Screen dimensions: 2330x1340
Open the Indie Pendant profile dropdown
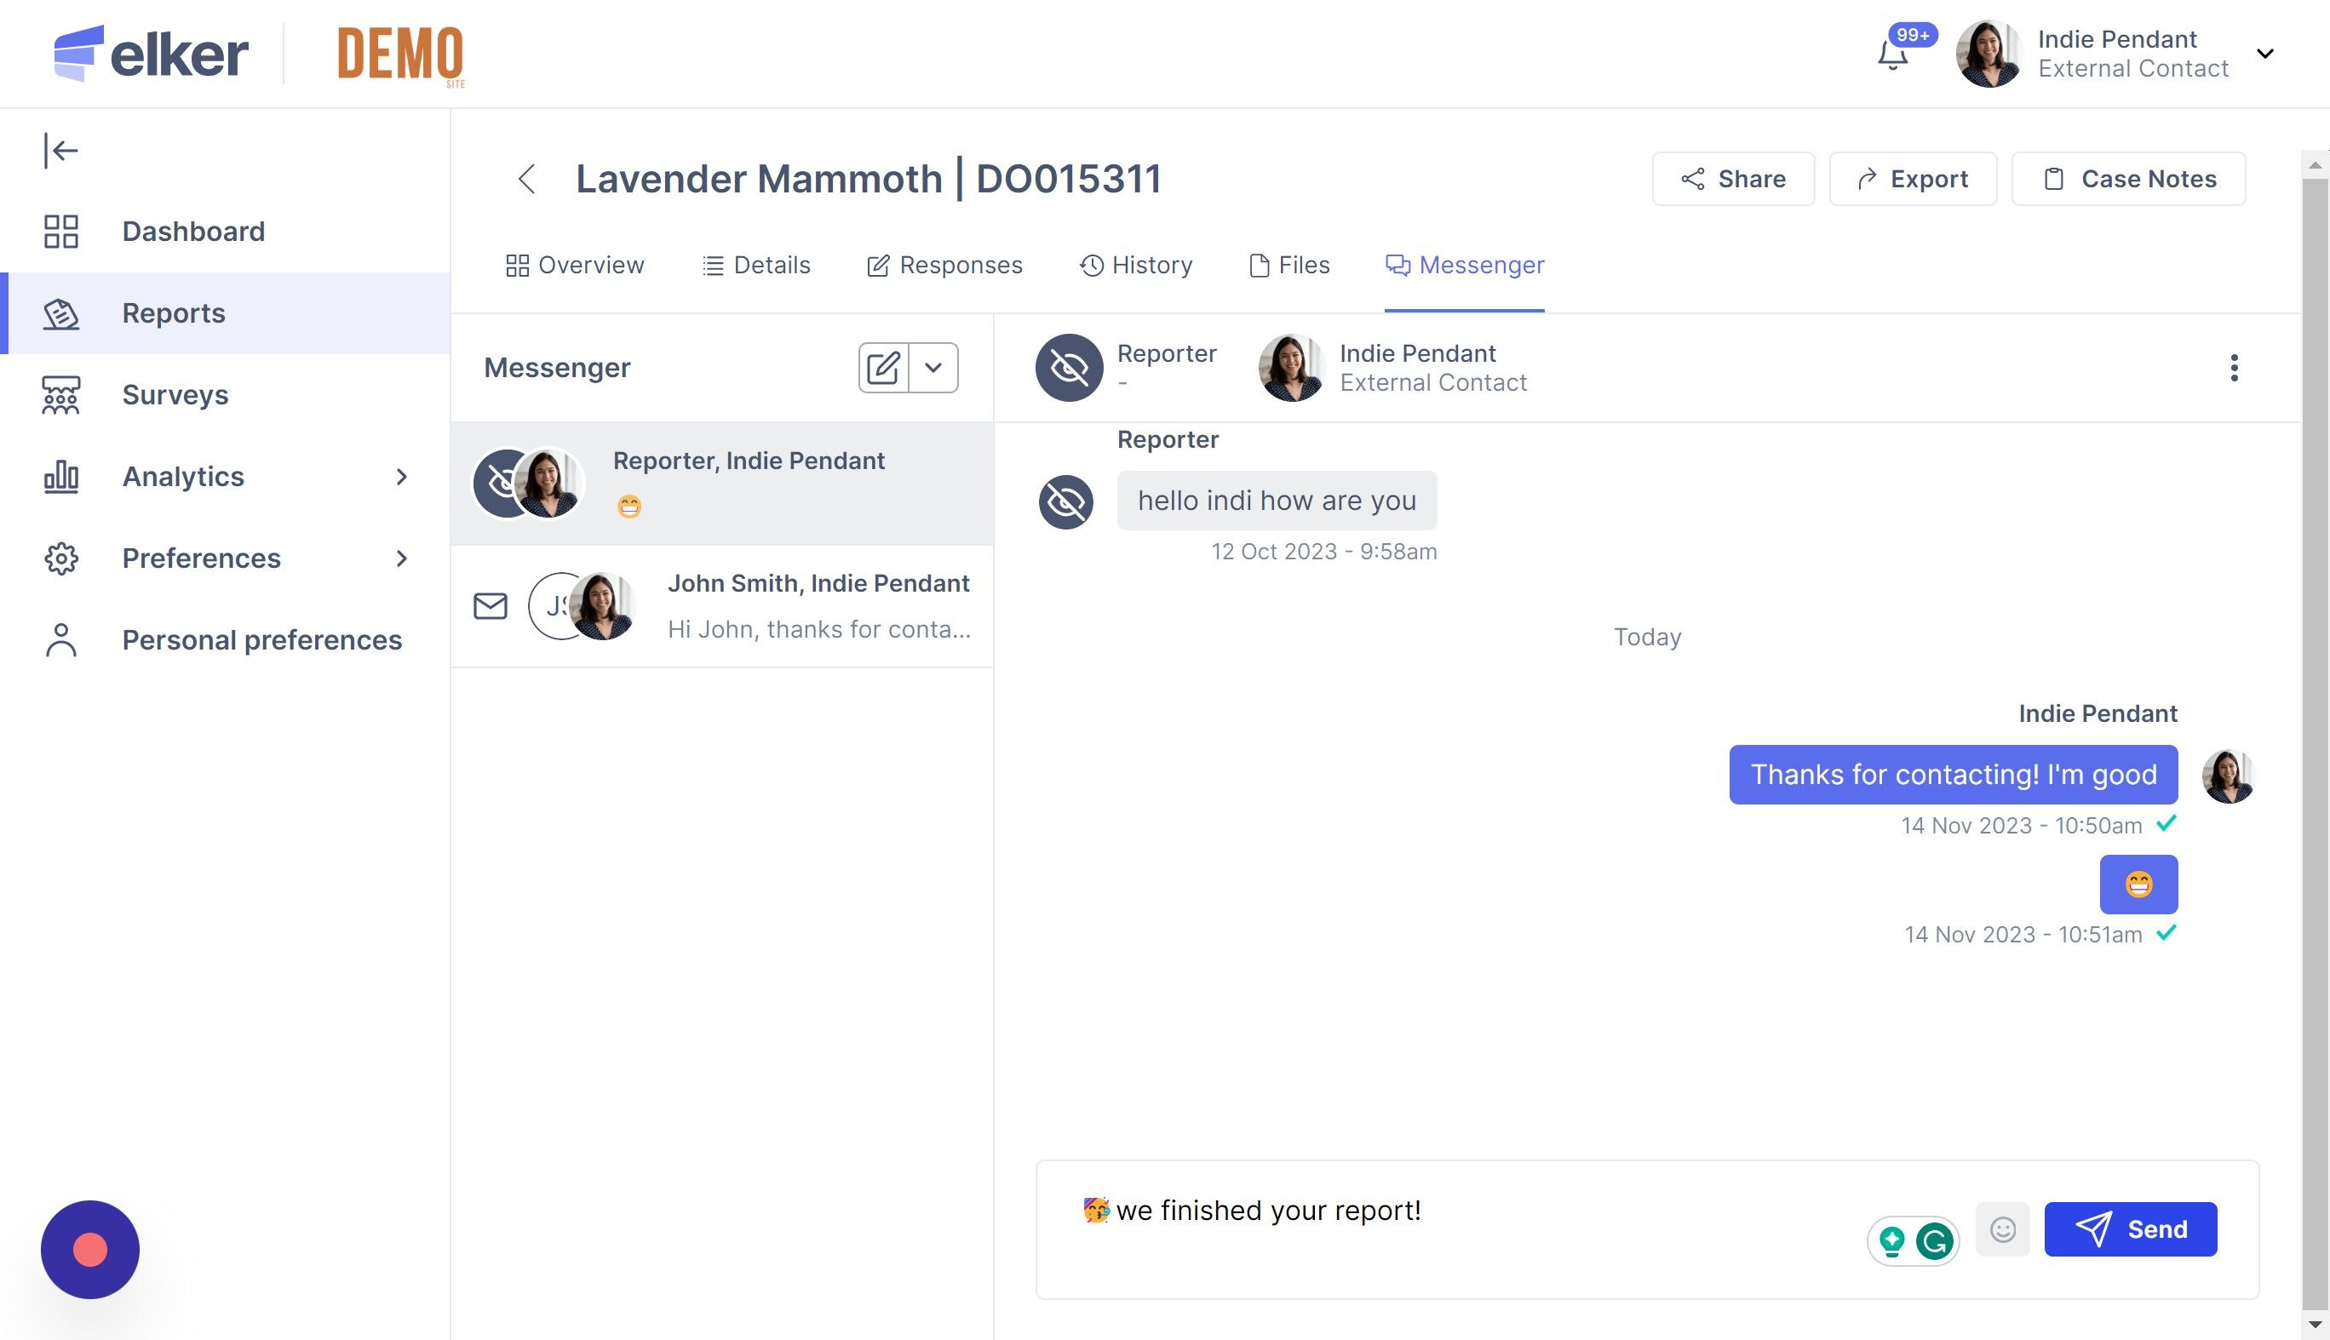pyautogui.click(x=2264, y=54)
